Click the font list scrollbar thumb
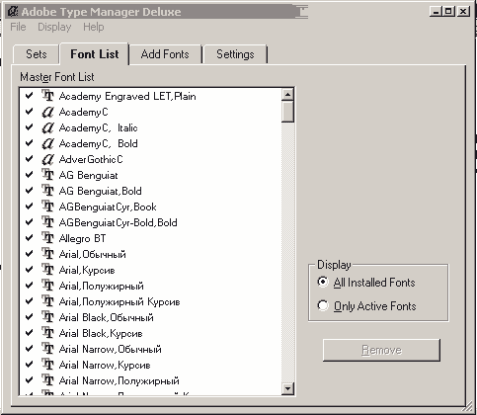 click(x=287, y=112)
